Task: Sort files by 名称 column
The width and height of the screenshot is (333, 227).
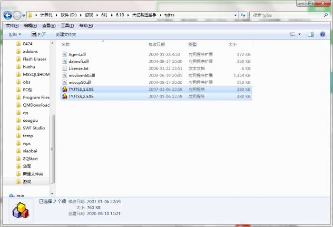Action: click(x=66, y=44)
